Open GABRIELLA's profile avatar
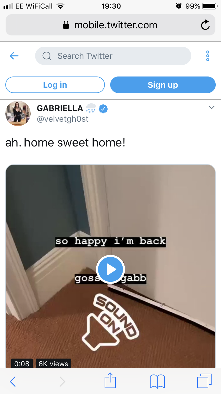The image size is (221, 394). coord(18,113)
